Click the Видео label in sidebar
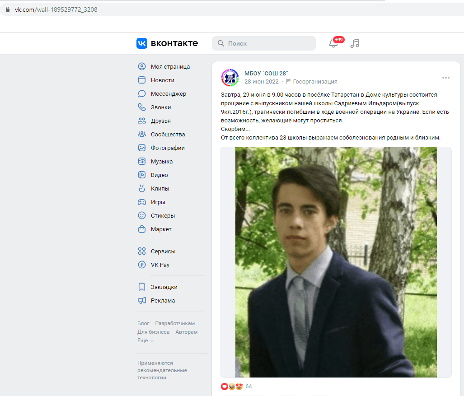464x396 pixels. pyautogui.click(x=159, y=175)
